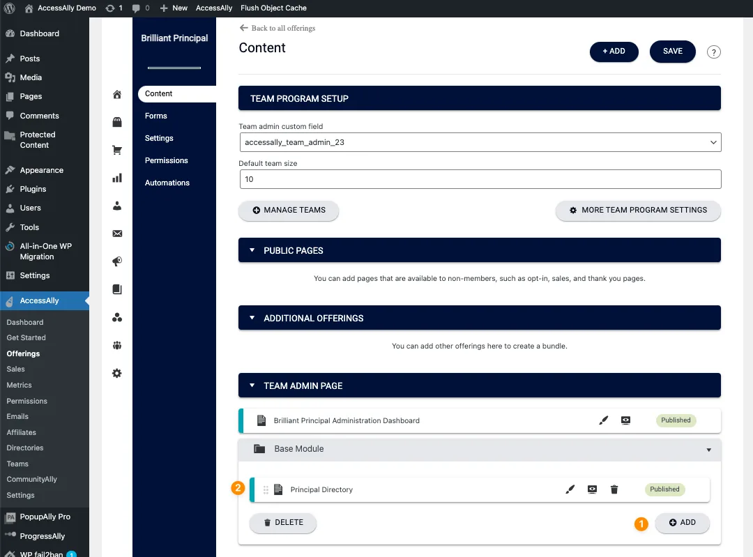
Task: Click the envelope emails icon
Action: (x=117, y=234)
